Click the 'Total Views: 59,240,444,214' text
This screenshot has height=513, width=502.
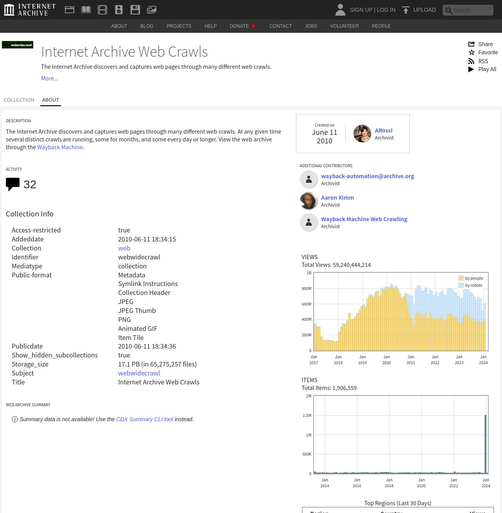tap(336, 265)
